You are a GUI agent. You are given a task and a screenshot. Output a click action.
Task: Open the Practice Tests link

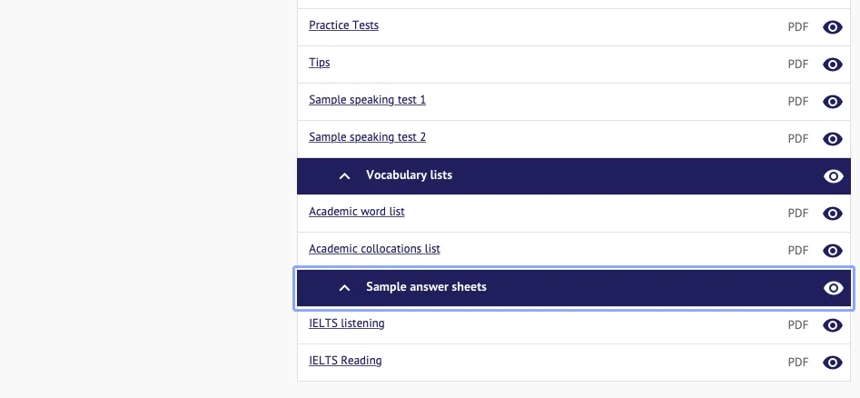click(343, 25)
